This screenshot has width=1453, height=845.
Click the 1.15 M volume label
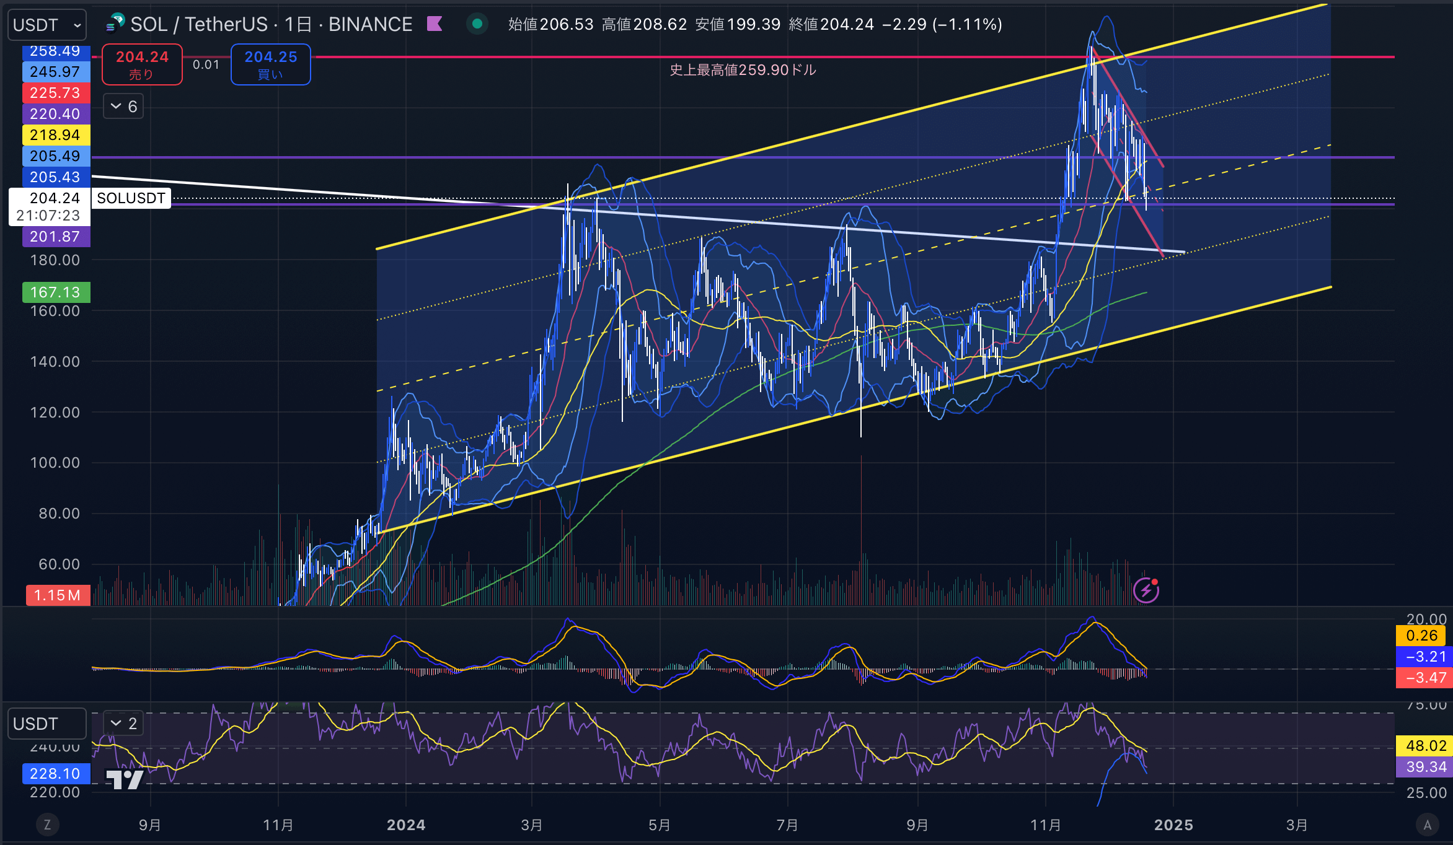(x=58, y=595)
